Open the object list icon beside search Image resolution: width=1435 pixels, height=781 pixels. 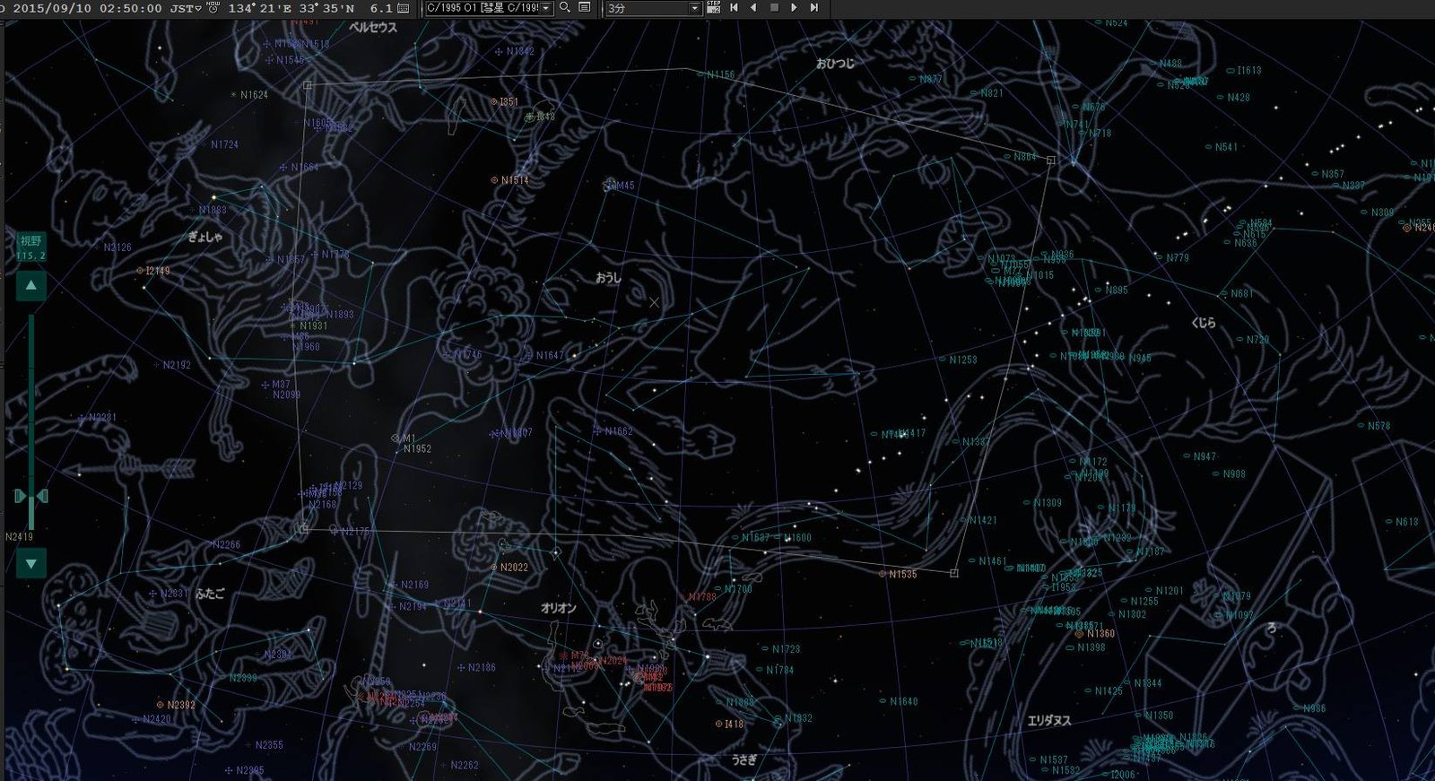tap(584, 7)
